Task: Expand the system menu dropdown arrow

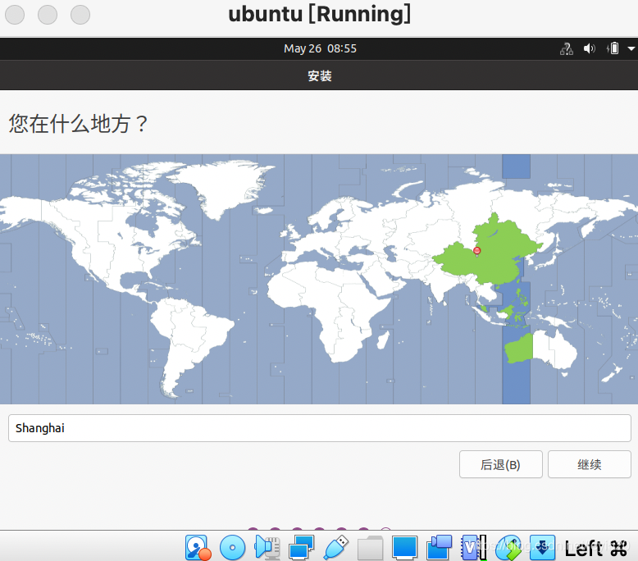Action: coord(631,49)
